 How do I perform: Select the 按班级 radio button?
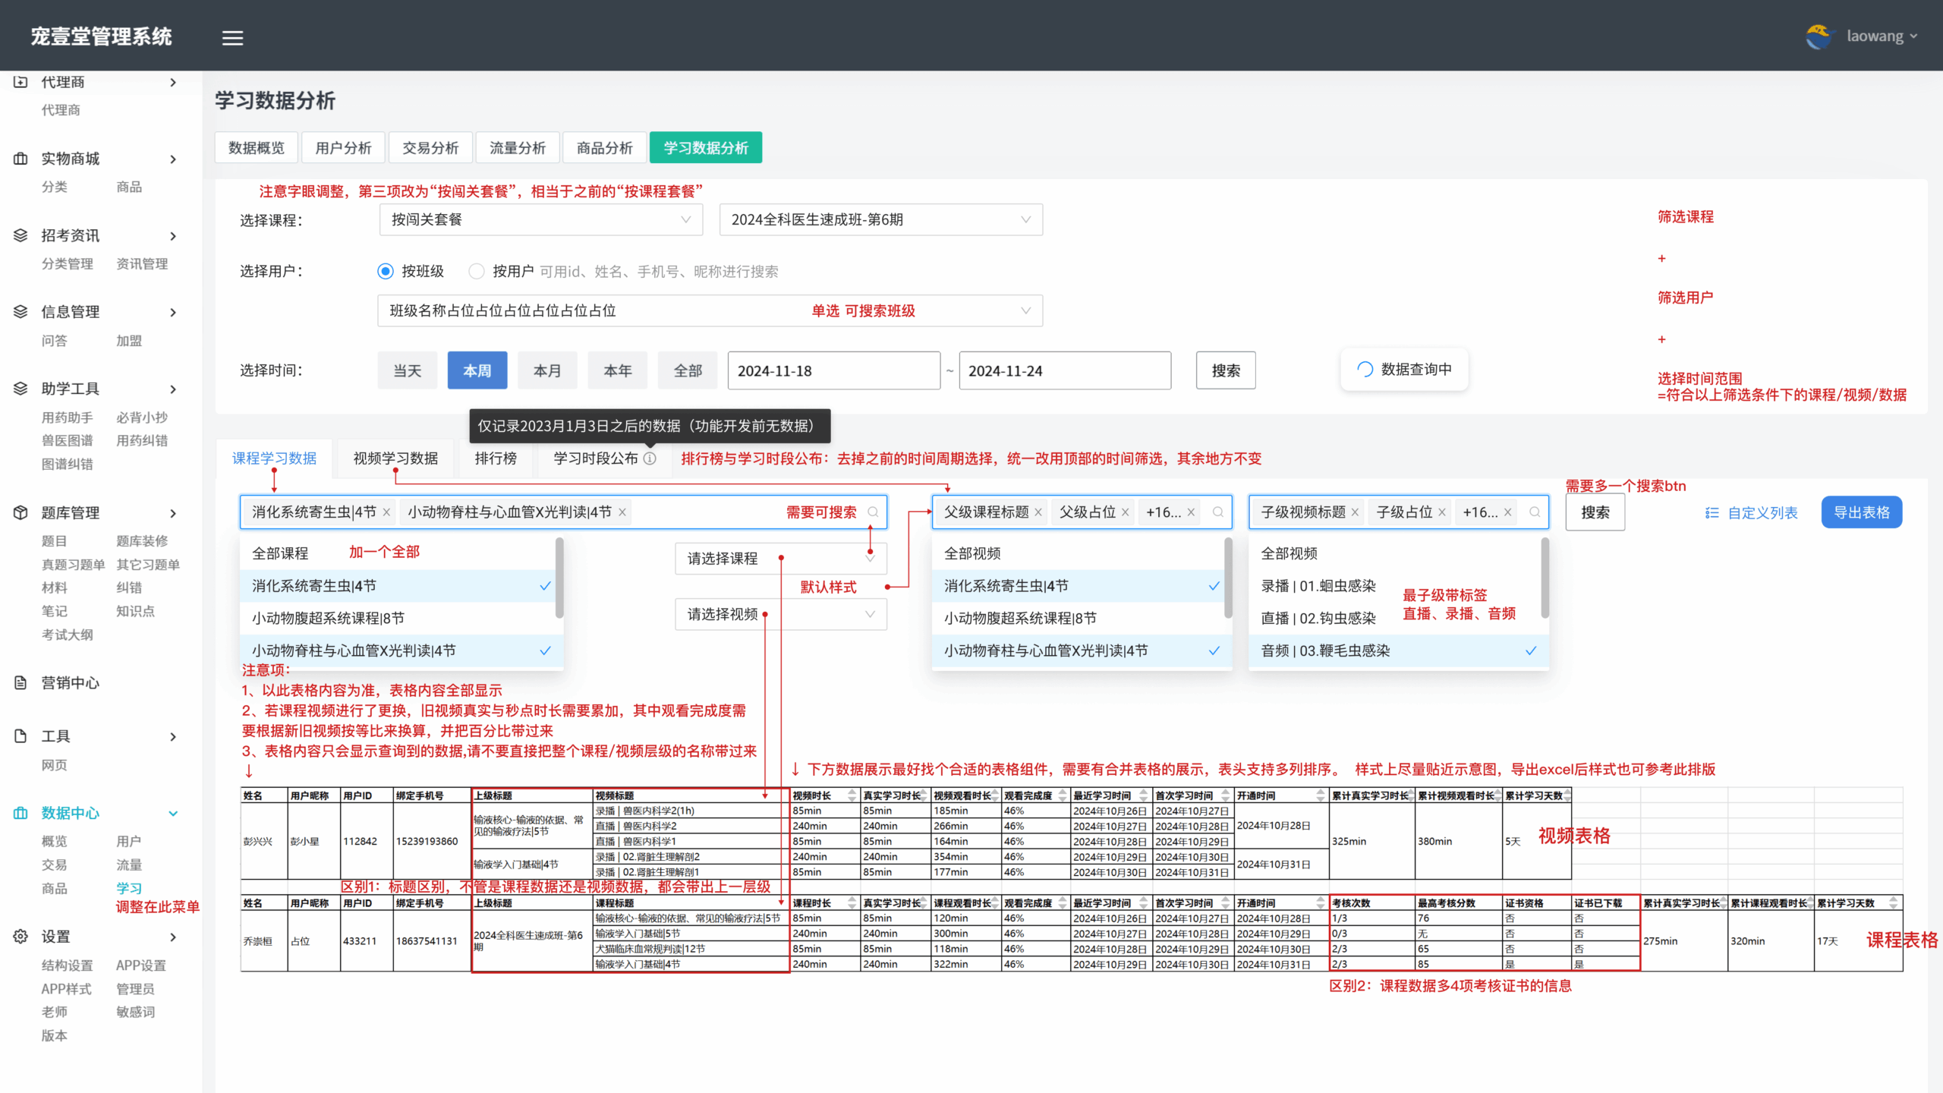click(x=386, y=271)
